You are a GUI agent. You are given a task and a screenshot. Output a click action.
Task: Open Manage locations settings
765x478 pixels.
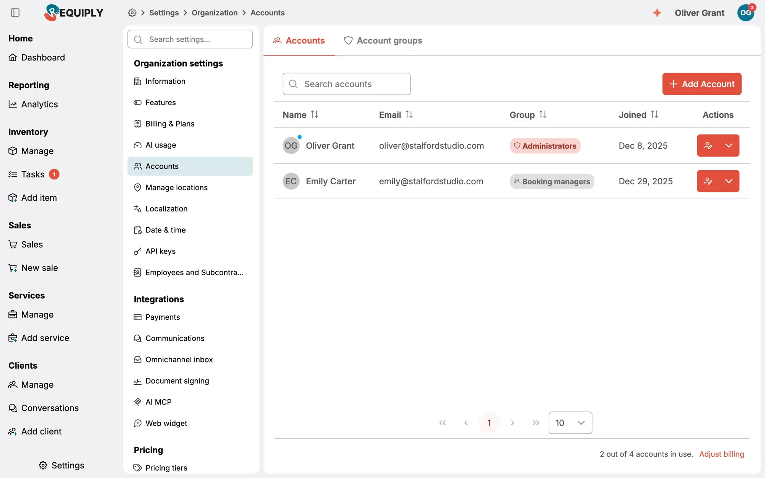[190, 187]
